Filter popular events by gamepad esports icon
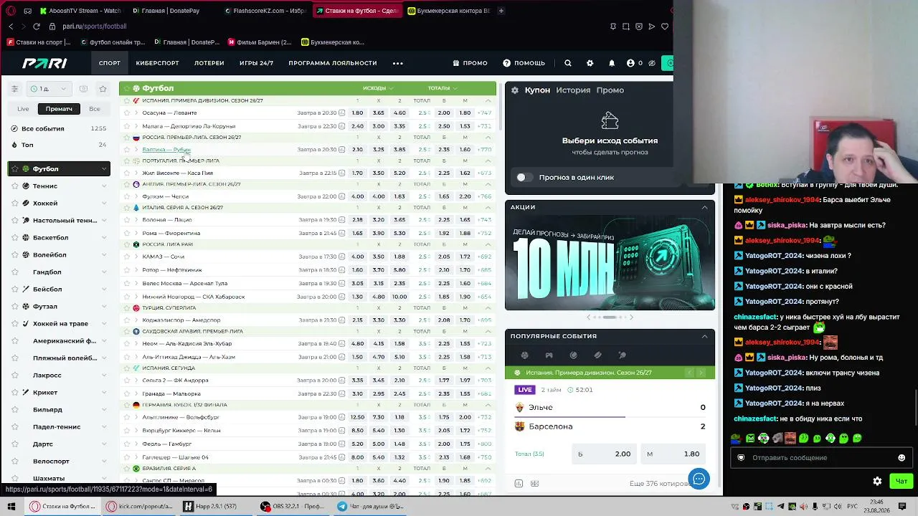The height and width of the screenshot is (516, 918). click(x=549, y=355)
